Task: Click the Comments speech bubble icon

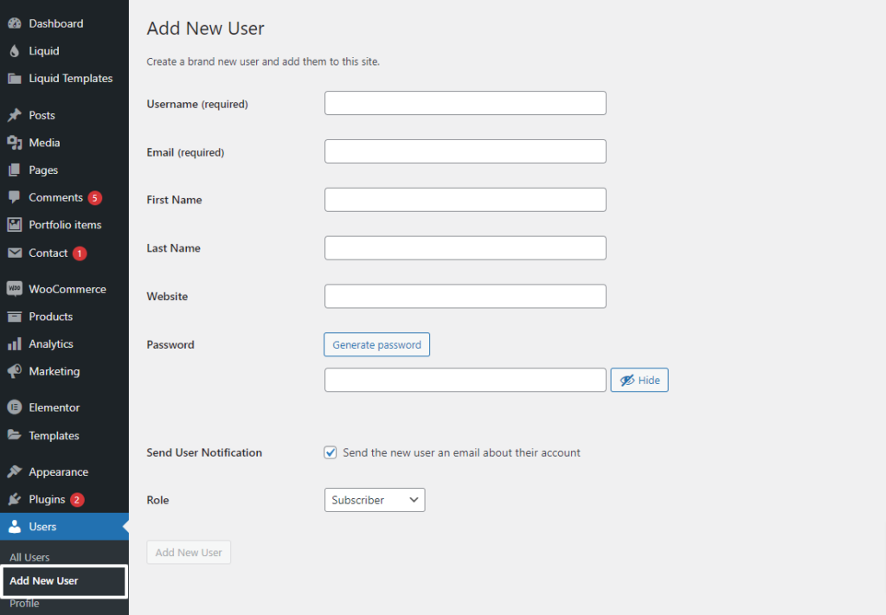Action: click(15, 197)
